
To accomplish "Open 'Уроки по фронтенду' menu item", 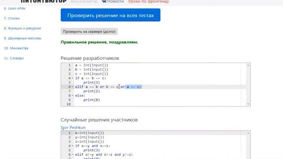I will point(149,1).
